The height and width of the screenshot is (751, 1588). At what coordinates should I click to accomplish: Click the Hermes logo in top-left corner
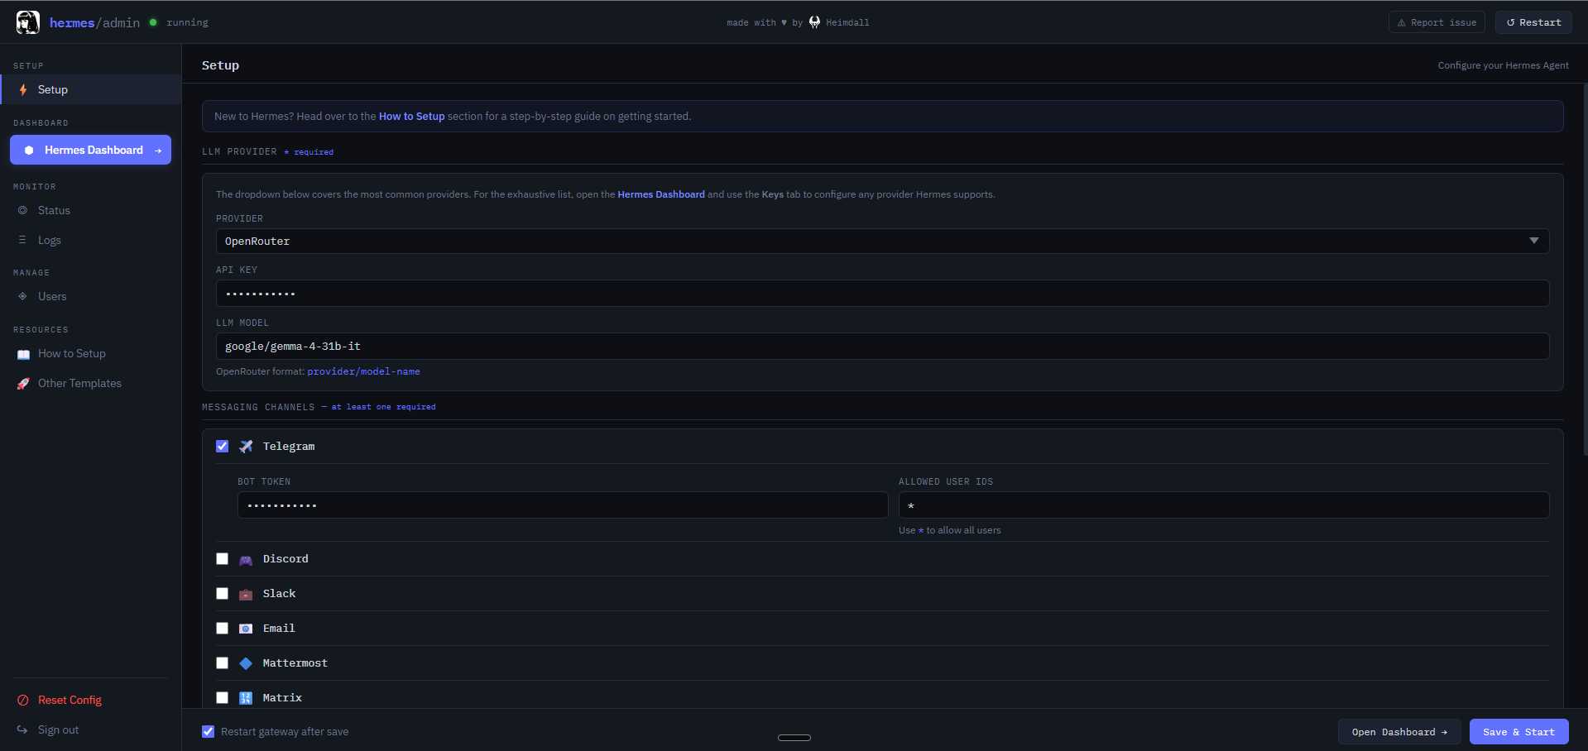(26, 22)
